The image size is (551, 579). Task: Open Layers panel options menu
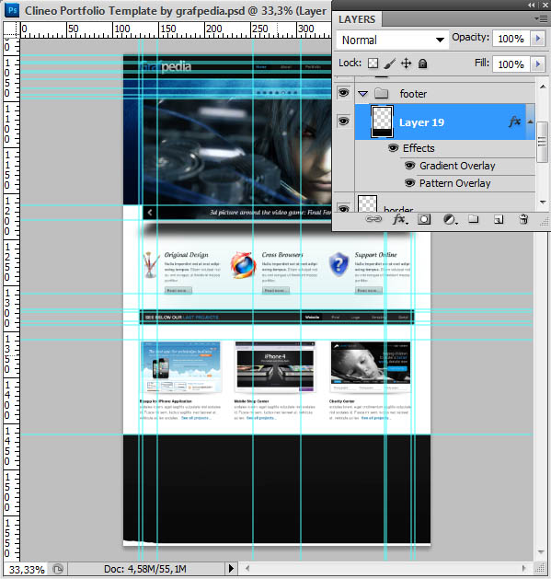coord(541,18)
